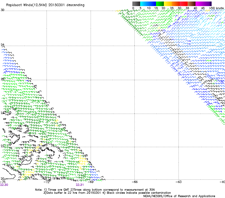Click the green 15-20 knots color segment
Screen dimensions: 225x198
[x=160, y=4]
